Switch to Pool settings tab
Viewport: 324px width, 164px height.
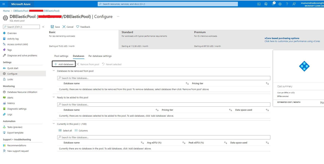pyautogui.click(x=61, y=56)
